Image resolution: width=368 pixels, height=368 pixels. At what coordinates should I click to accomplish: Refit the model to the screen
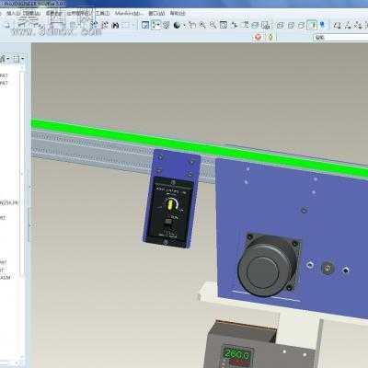point(224,25)
